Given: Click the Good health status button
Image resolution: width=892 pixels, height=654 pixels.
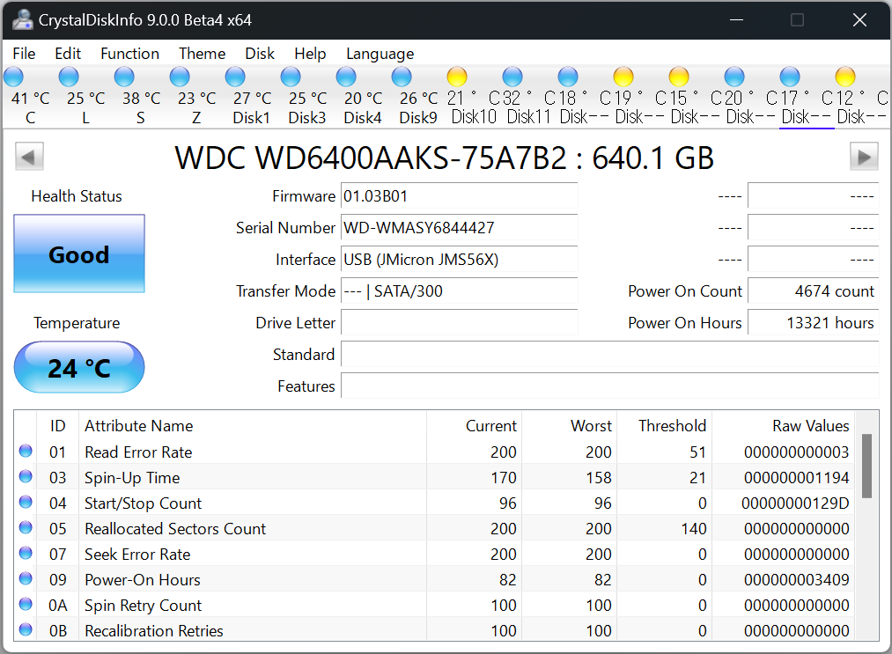Looking at the screenshot, I should [79, 254].
